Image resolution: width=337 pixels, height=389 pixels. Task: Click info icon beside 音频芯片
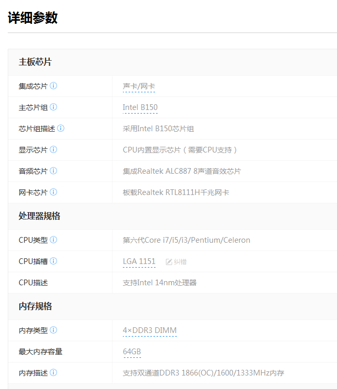pos(53,171)
